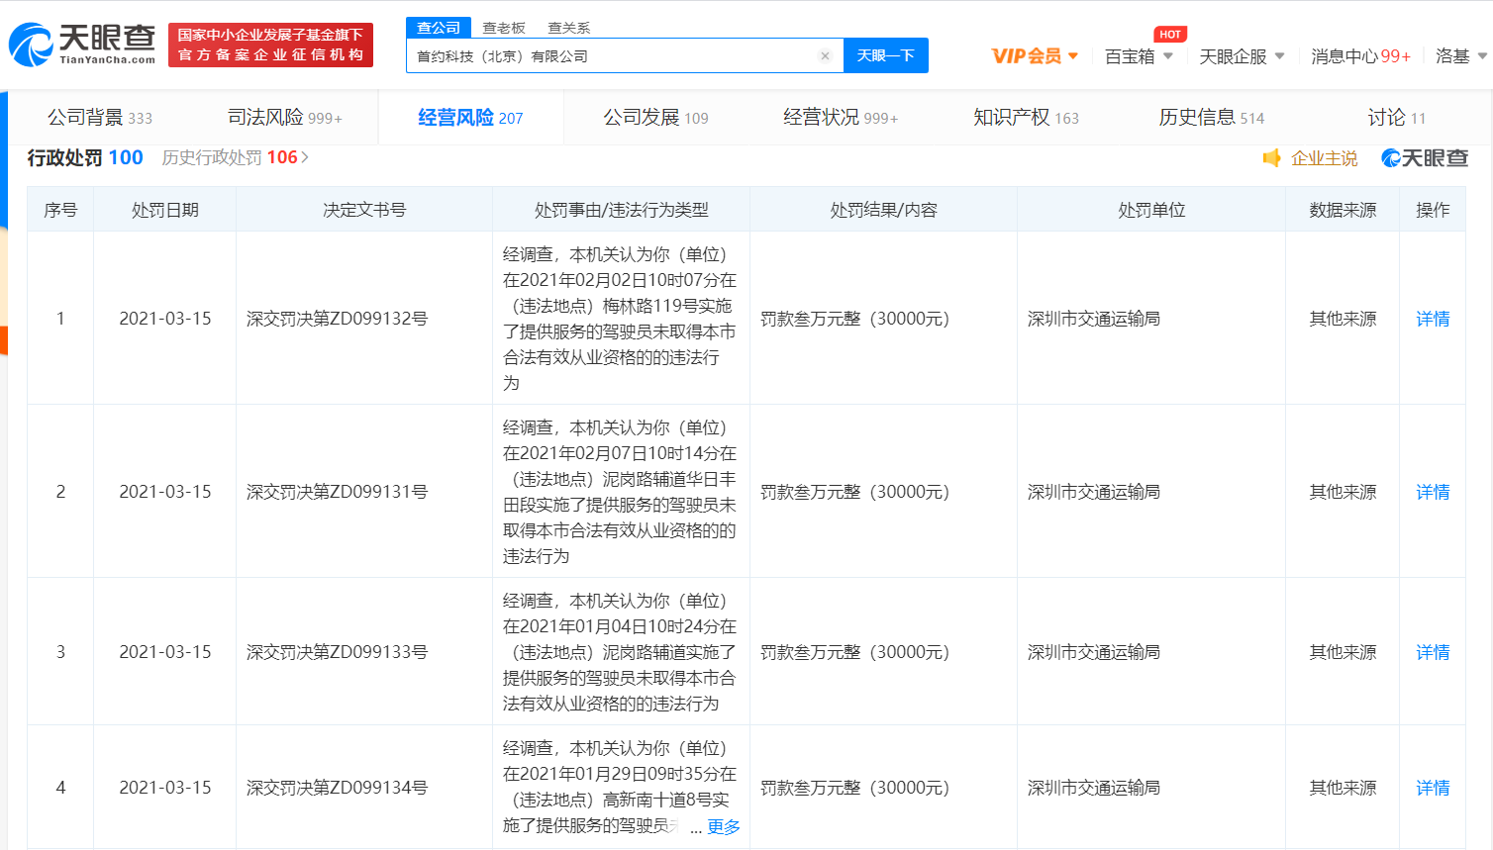Expand 更多 text in row 4
Viewport: 1493px width, 850px height.
[723, 826]
